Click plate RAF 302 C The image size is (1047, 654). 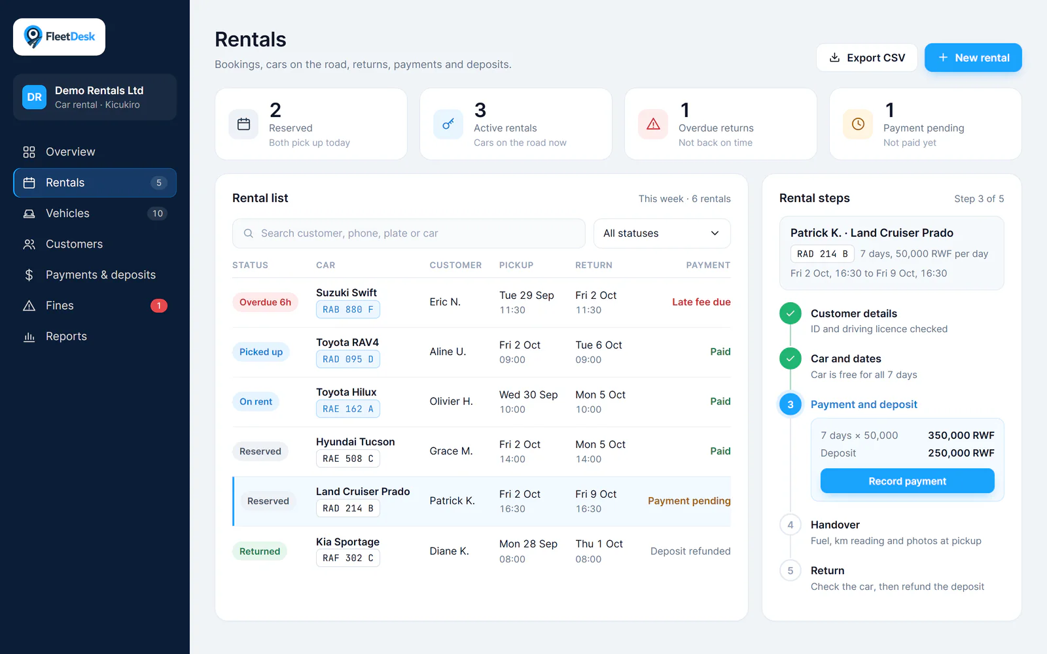348,558
